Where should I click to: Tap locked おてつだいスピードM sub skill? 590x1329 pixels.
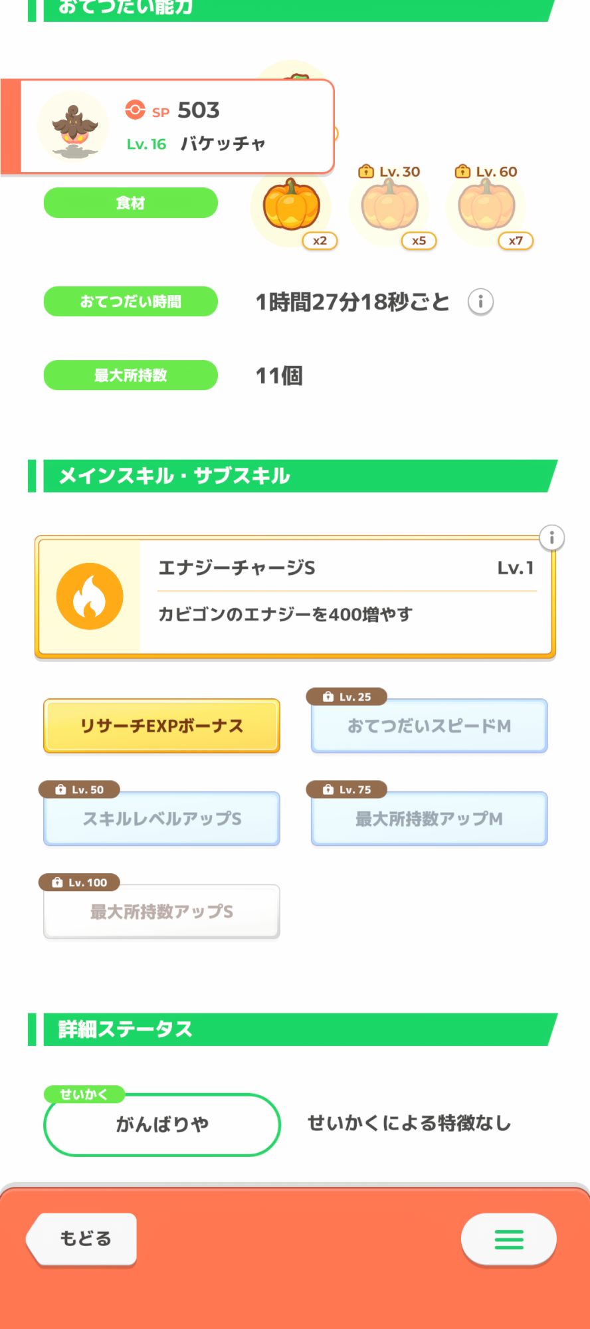point(429,726)
